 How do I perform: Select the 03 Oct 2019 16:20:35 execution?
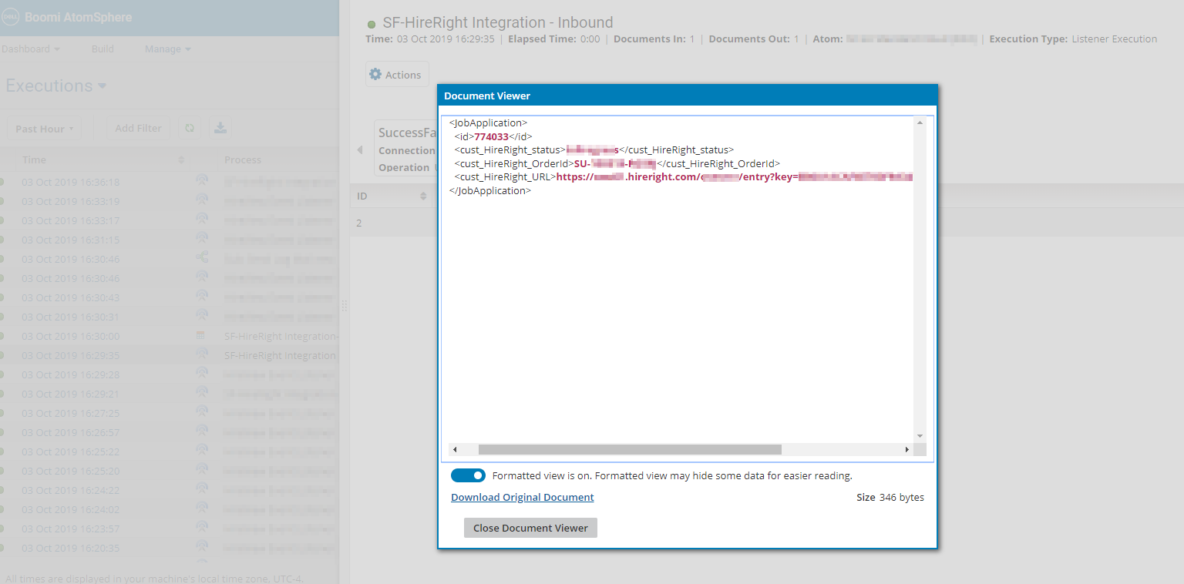point(70,548)
